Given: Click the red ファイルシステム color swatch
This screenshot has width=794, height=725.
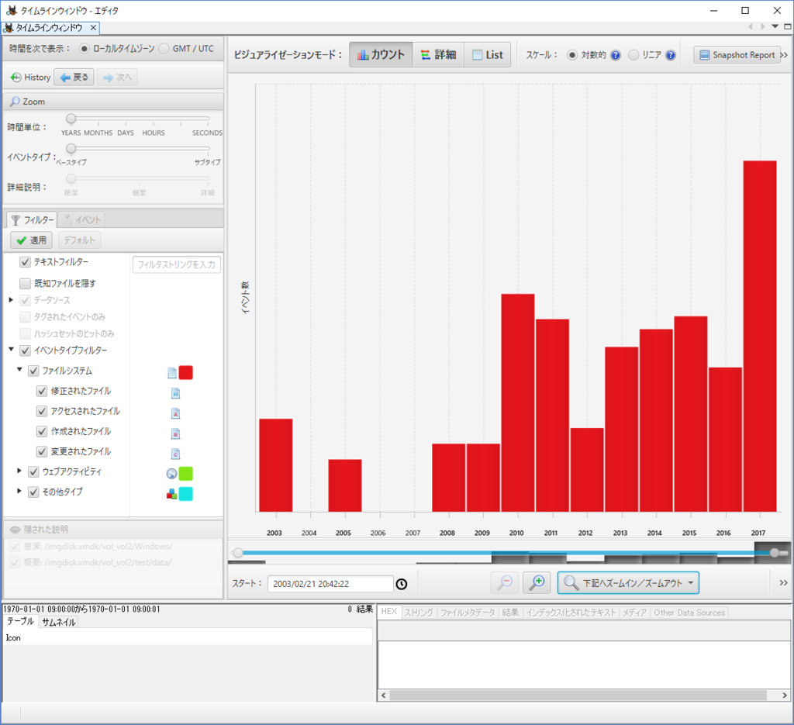Looking at the screenshot, I should [x=186, y=373].
